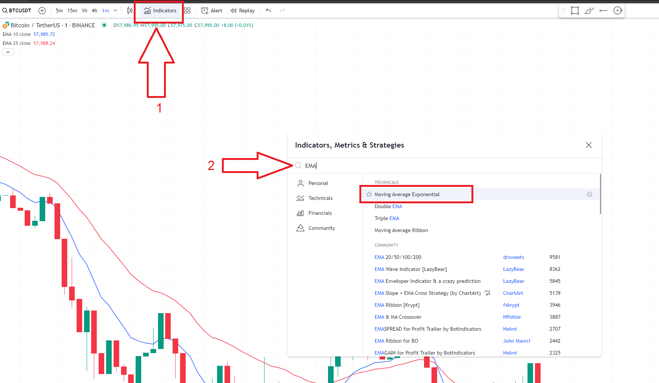Screen dimensions: 659x383
Task: Select the brush drawing tool
Action: point(589,10)
